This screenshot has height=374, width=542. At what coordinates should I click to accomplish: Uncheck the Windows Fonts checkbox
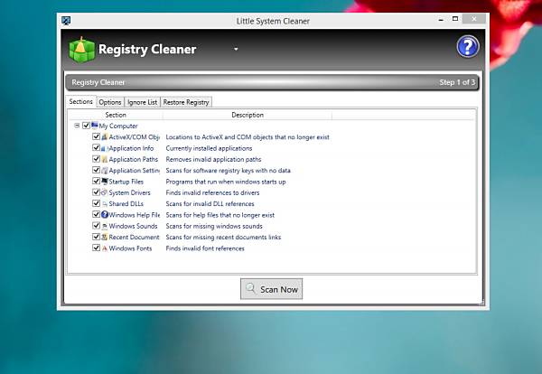click(96, 248)
